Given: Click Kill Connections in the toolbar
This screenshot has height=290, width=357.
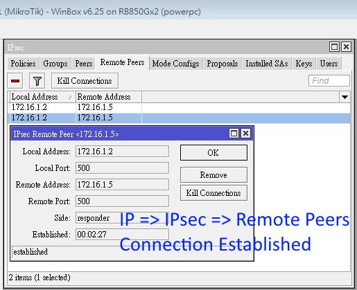Looking at the screenshot, I should click(x=85, y=81).
